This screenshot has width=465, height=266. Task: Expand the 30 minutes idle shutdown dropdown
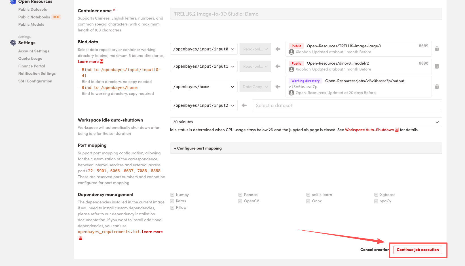click(306, 122)
